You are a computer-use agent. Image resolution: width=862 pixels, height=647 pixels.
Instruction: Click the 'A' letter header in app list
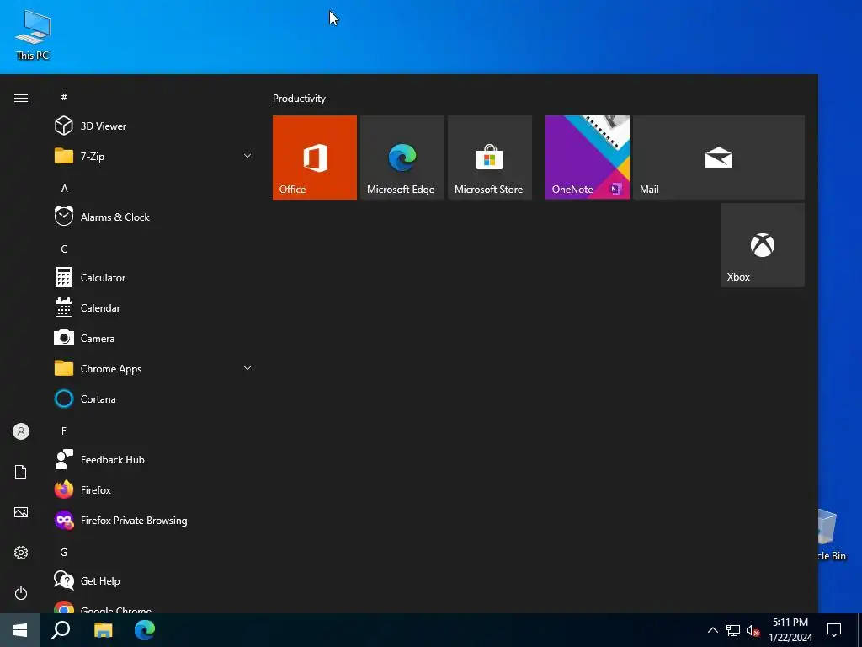coord(64,188)
